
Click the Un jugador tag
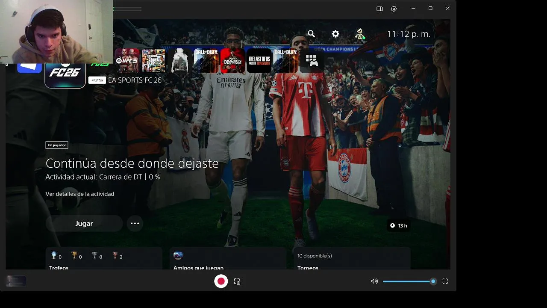(57, 145)
